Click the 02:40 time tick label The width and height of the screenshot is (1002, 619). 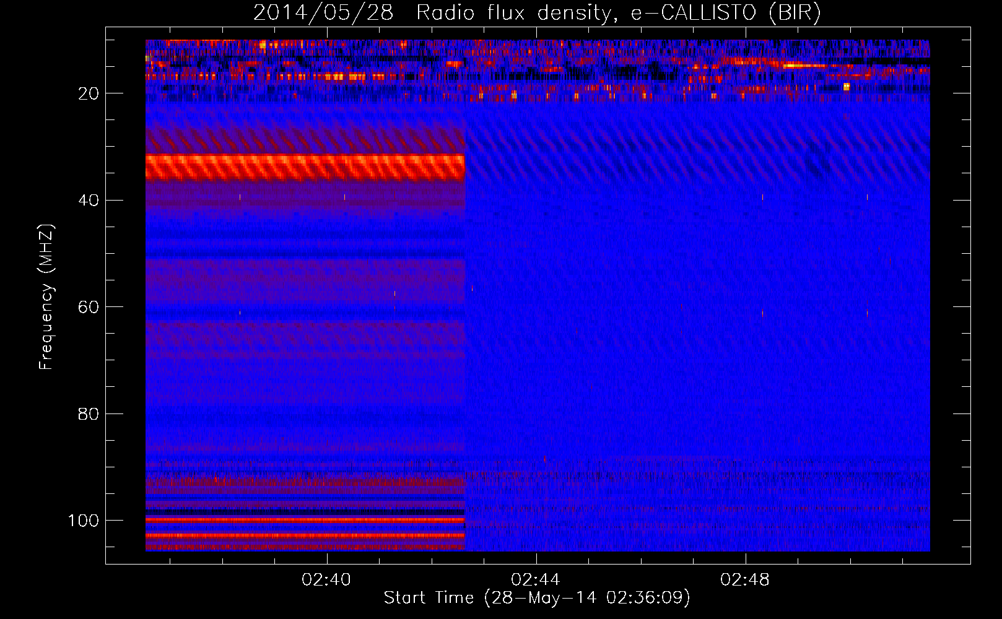[x=326, y=580]
